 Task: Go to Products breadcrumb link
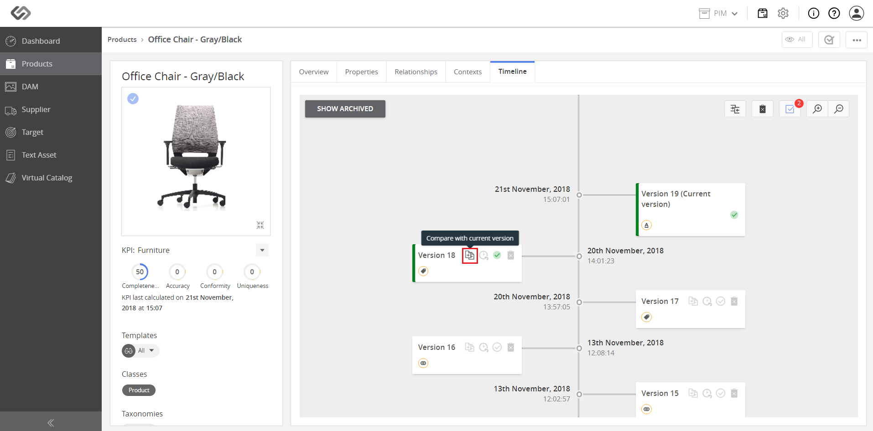122,40
